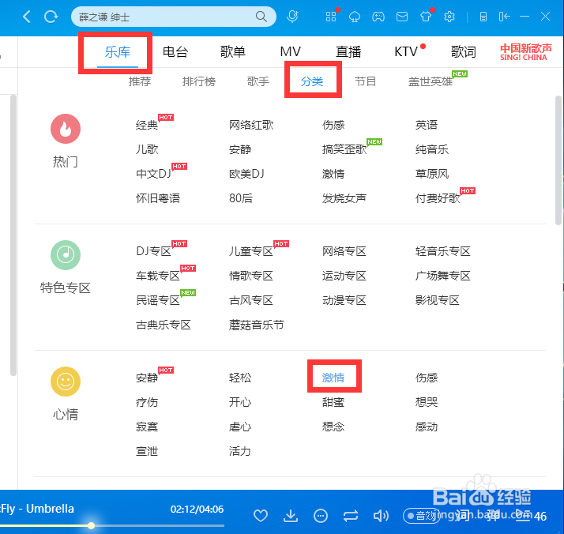The height and width of the screenshot is (534, 564).
Task: Click the search magnifier icon
Action: [x=261, y=17]
